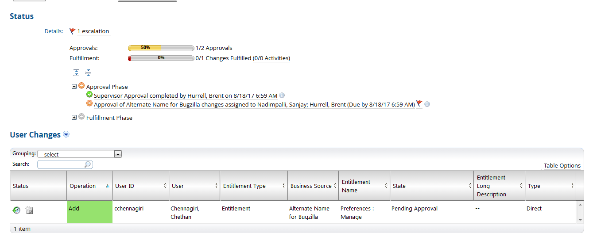The height and width of the screenshot is (233, 589).
Task: Click the clipboard details icon in the Add row
Action: 29,210
